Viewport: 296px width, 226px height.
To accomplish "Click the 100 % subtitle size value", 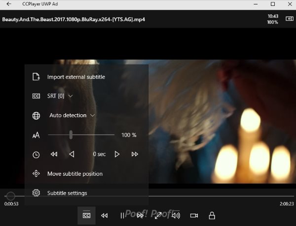I will click(x=129, y=135).
